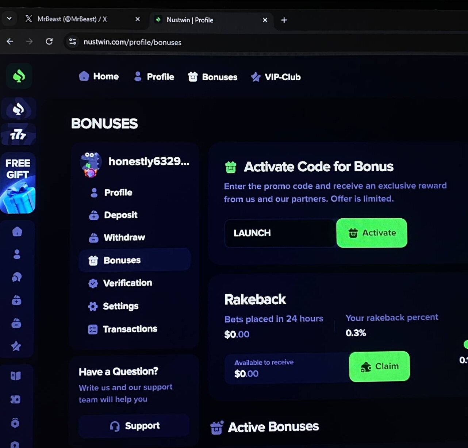This screenshot has height=448, width=468.
Task: Open VIP-Club in the top navigation
Action: pos(276,77)
